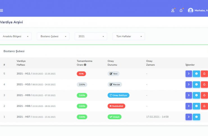
Task: Click the Revize status badge
Action: click(x=115, y=85)
